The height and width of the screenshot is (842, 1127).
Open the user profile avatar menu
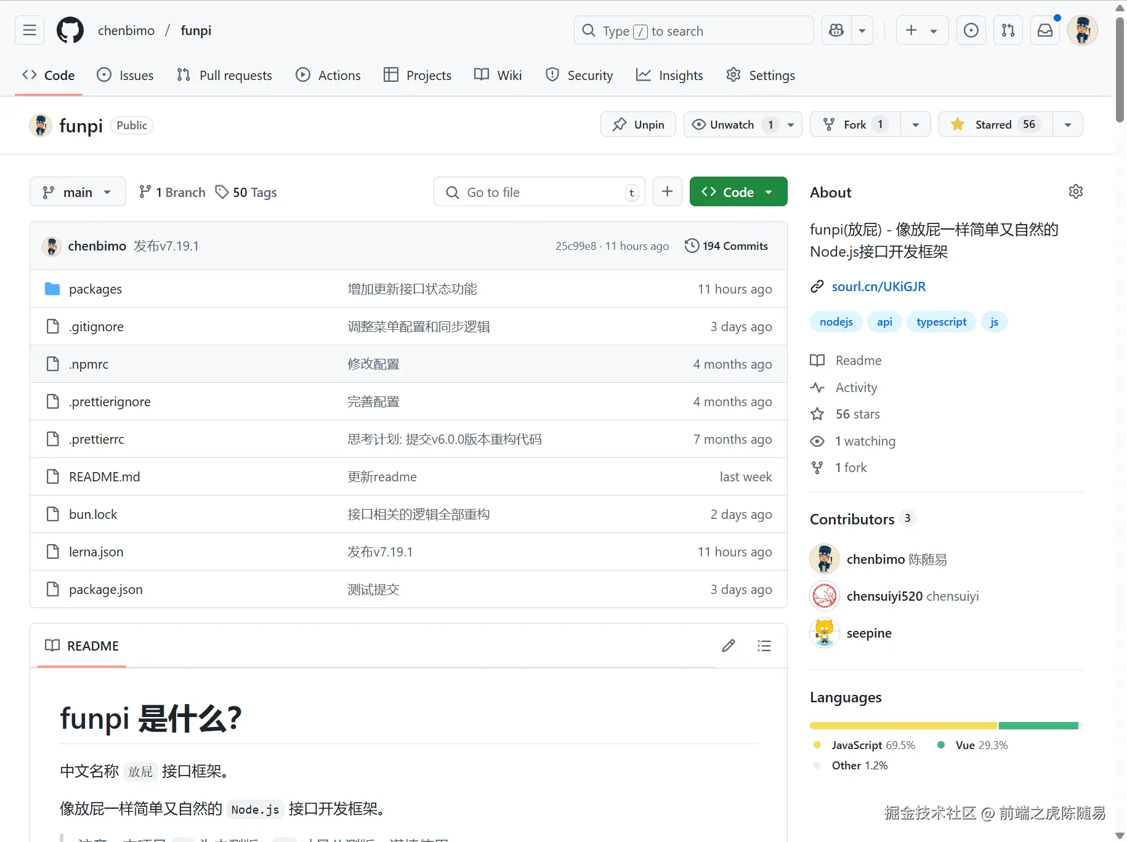coord(1083,30)
